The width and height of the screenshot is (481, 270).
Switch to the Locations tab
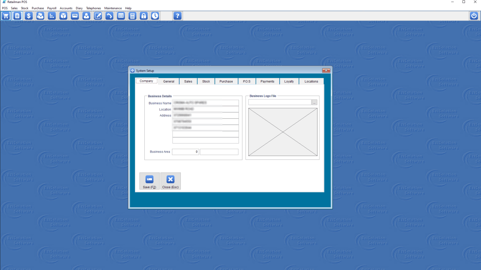pos(311,81)
